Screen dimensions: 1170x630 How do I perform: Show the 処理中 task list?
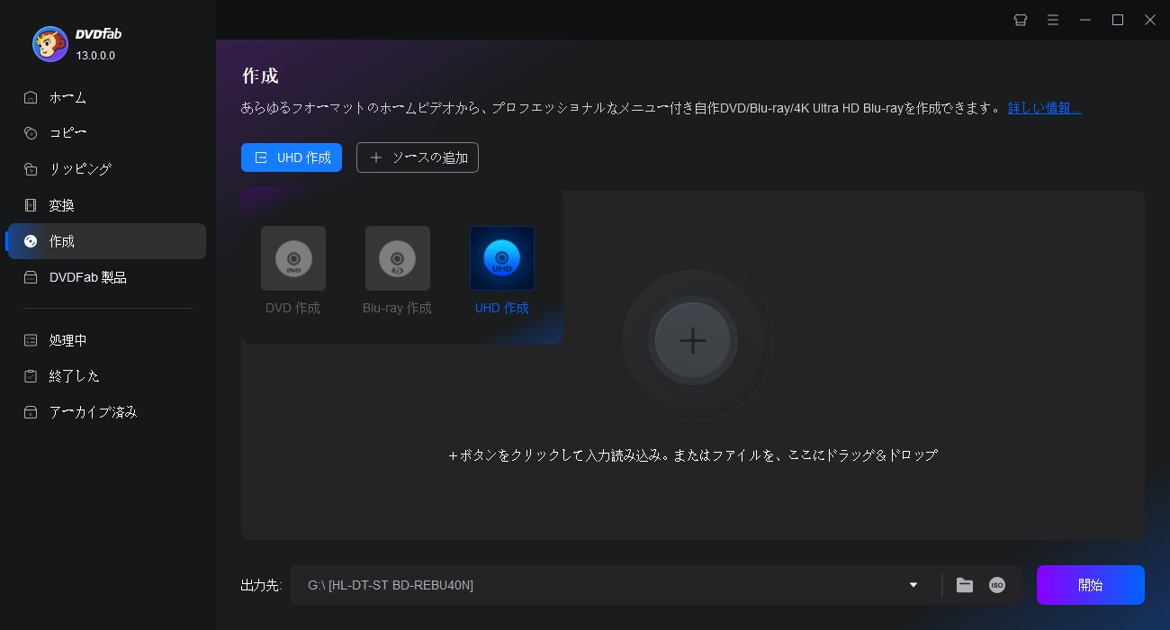(107, 340)
